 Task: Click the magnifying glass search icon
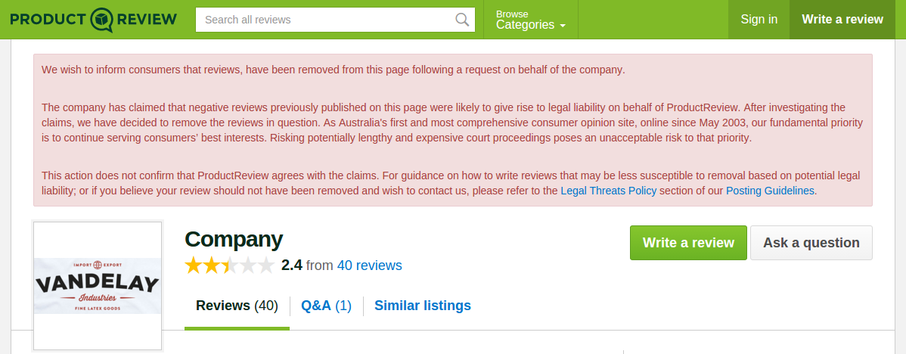(x=462, y=20)
